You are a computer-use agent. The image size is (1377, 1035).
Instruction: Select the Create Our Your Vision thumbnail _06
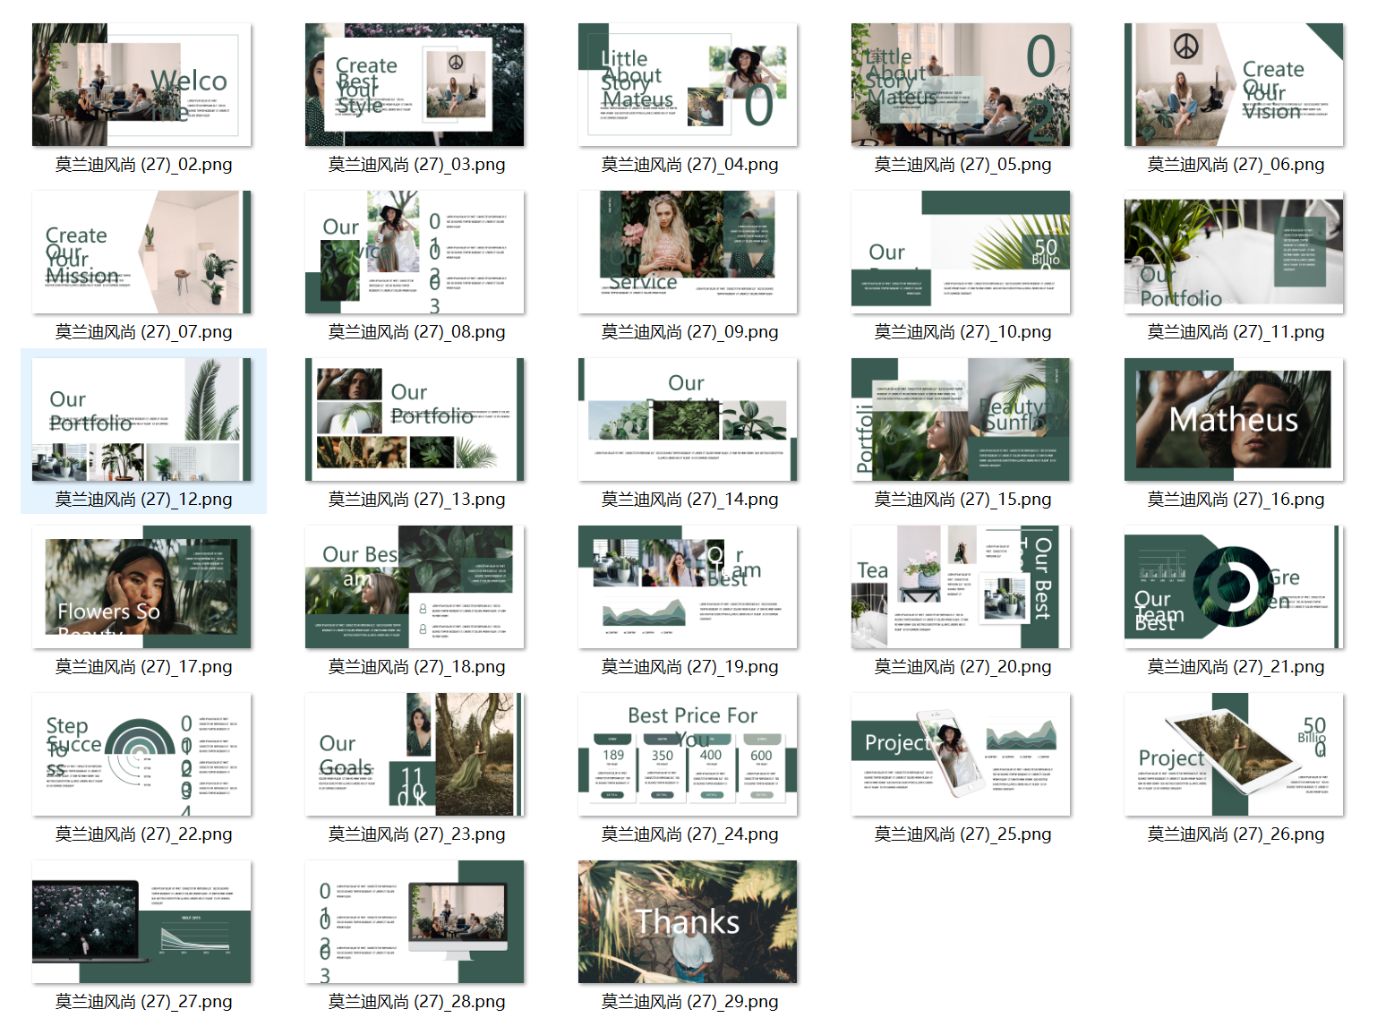click(1234, 85)
